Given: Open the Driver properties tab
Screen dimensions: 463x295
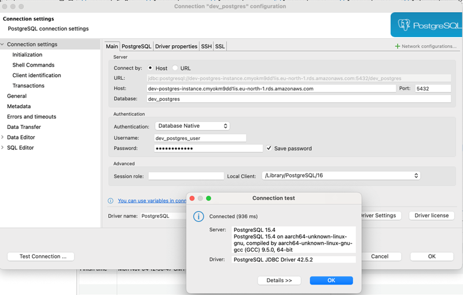Looking at the screenshot, I should [x=177, y=46].
